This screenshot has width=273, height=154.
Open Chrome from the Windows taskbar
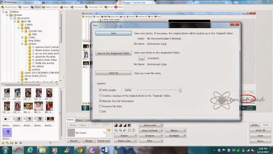(80, 150)
